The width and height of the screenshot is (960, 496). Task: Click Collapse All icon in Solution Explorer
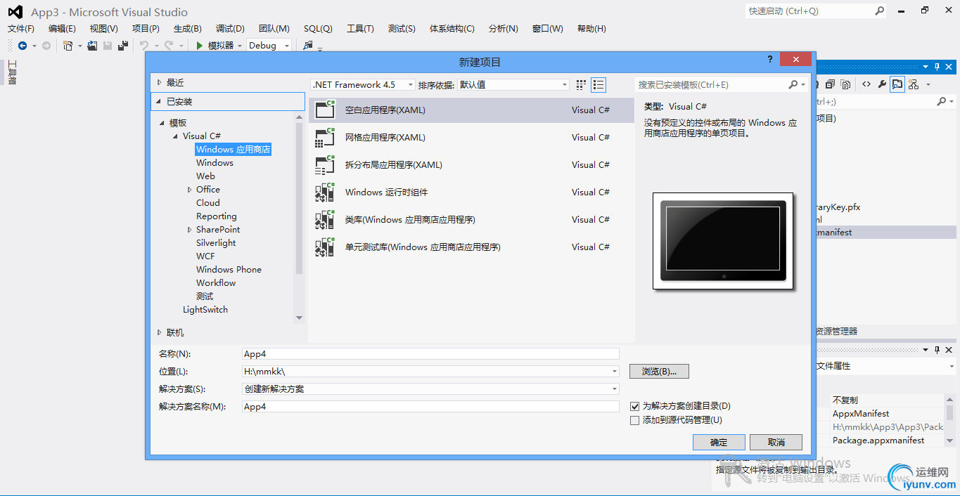point(830,84)
